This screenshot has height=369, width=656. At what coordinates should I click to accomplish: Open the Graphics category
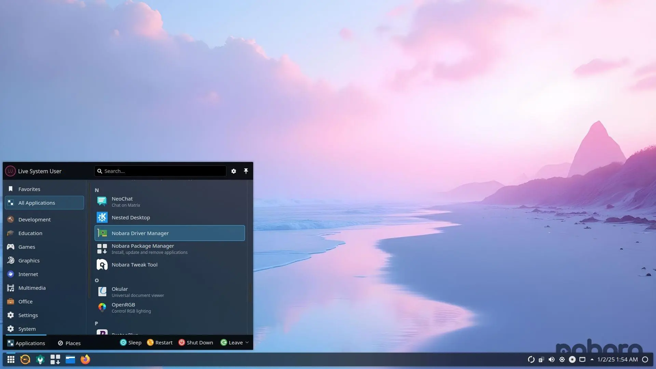tap(44, 260)
